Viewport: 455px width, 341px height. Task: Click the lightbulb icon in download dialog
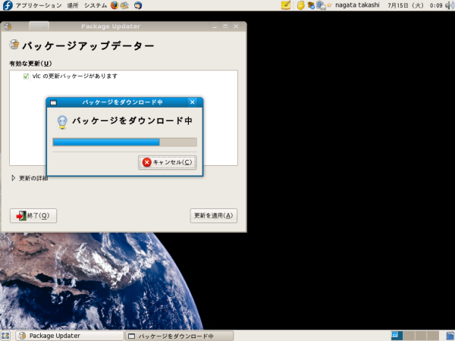click(x=62, y=122)
